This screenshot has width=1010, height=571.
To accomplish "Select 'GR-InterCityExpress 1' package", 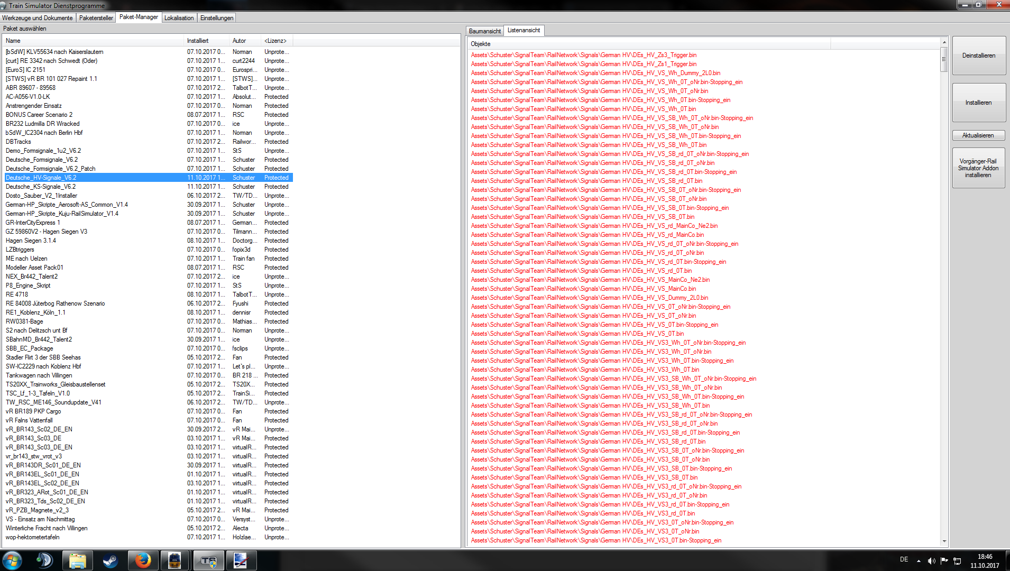I will pyautogui.click(x=149, y=223).
